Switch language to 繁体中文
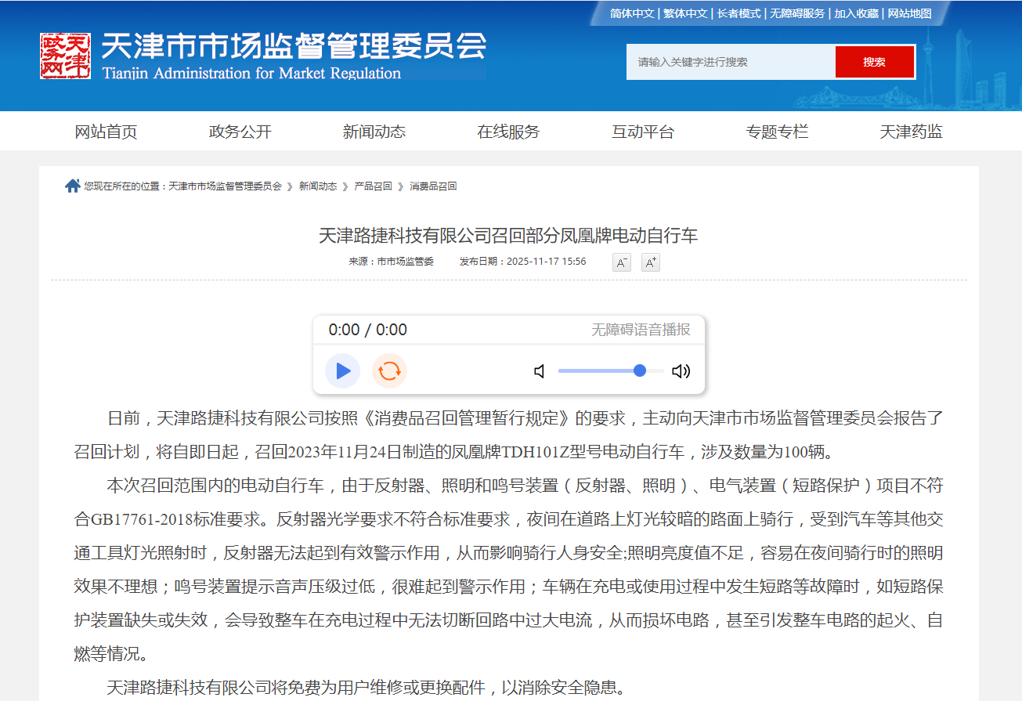Image resolution: width=1022 pixels, height=701 pixels. pyautogui.click(x=685, y=13)
